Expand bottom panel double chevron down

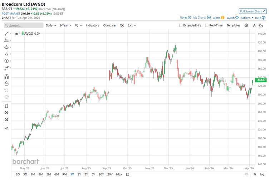coord(246,174)
